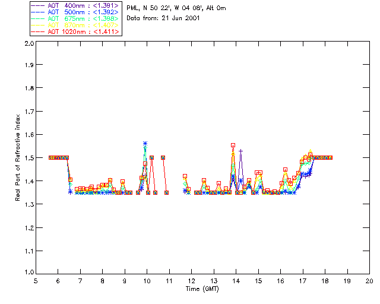Click the yellow triangle peak after 17 GMT
The height and width of the screenshot is (304, 380).
(310, 151)
